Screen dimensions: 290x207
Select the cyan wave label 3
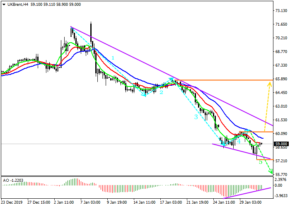point(196,117)
